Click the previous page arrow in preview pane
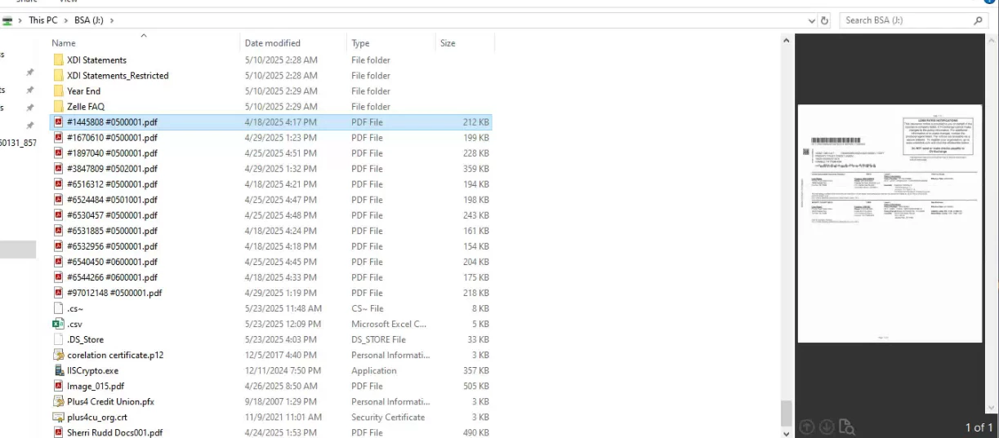This screenshot has height=438, width=999. pos(806,427)
